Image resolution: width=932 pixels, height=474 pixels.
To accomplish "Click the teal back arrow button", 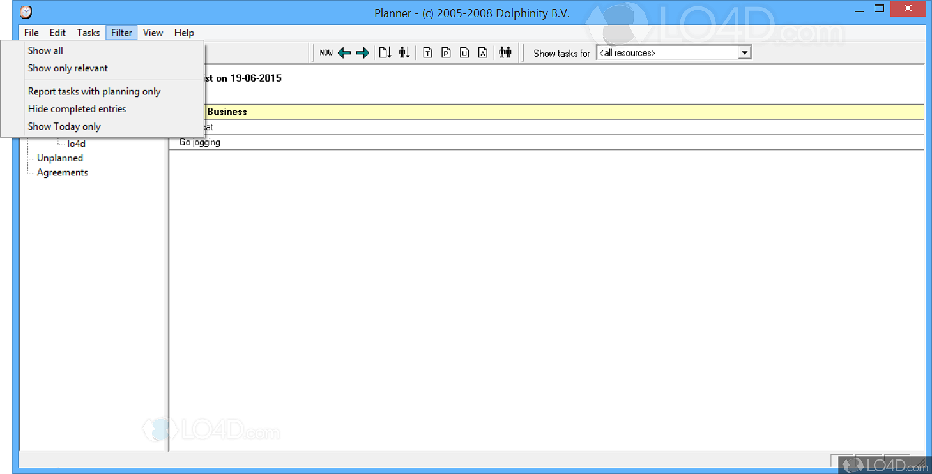I will click(344, 52).
